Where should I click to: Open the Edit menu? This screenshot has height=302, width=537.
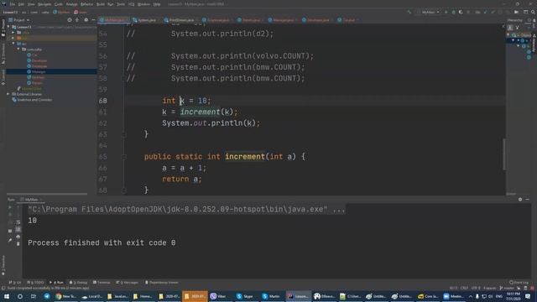point(21,4)
